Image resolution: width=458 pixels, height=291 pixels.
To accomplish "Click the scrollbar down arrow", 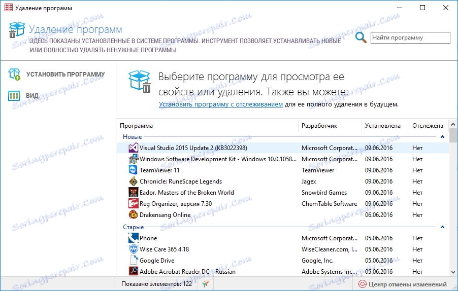I will (453, 272).
